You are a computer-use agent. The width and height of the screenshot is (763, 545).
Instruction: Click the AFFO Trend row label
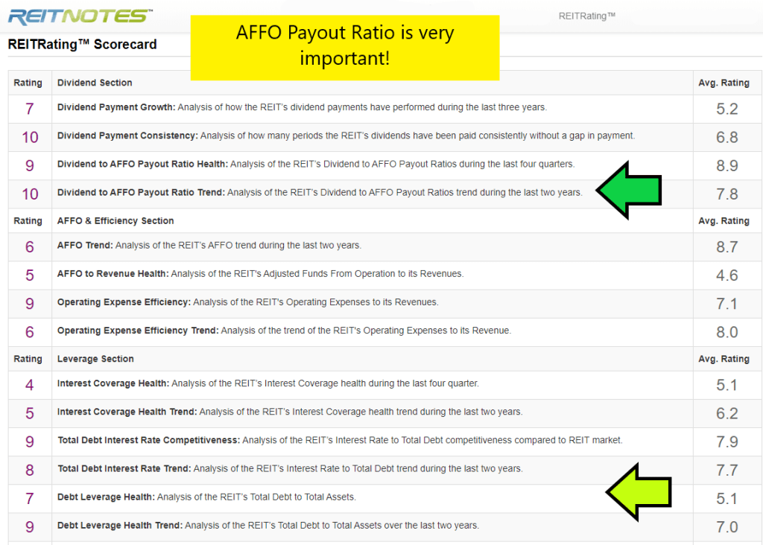click(85, 245)
